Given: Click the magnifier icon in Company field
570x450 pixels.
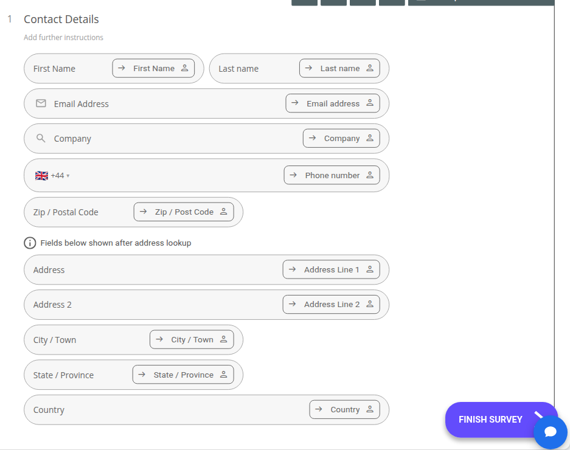Looking at the screenshot, I should point(41,139).
